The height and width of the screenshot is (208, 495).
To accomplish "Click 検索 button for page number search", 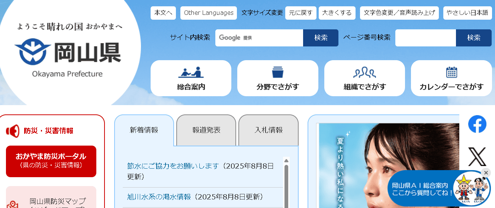I will 474,38.
